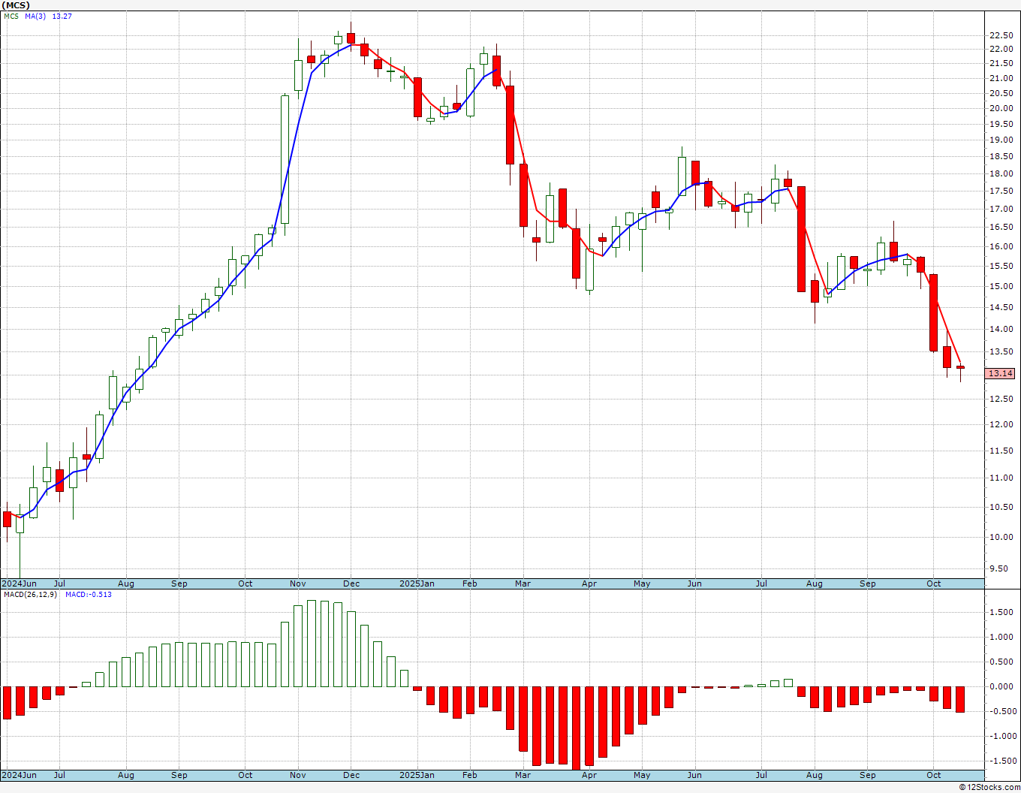Click "2025Jan" on the price chart date axis
This screenshot has width=1021, height=793.
[417, 583]
